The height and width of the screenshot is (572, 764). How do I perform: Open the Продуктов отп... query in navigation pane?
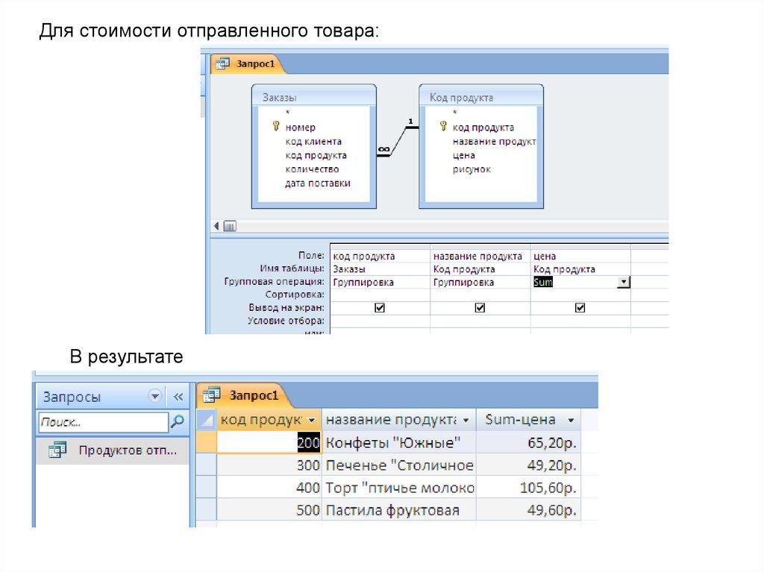pos(128,450)
